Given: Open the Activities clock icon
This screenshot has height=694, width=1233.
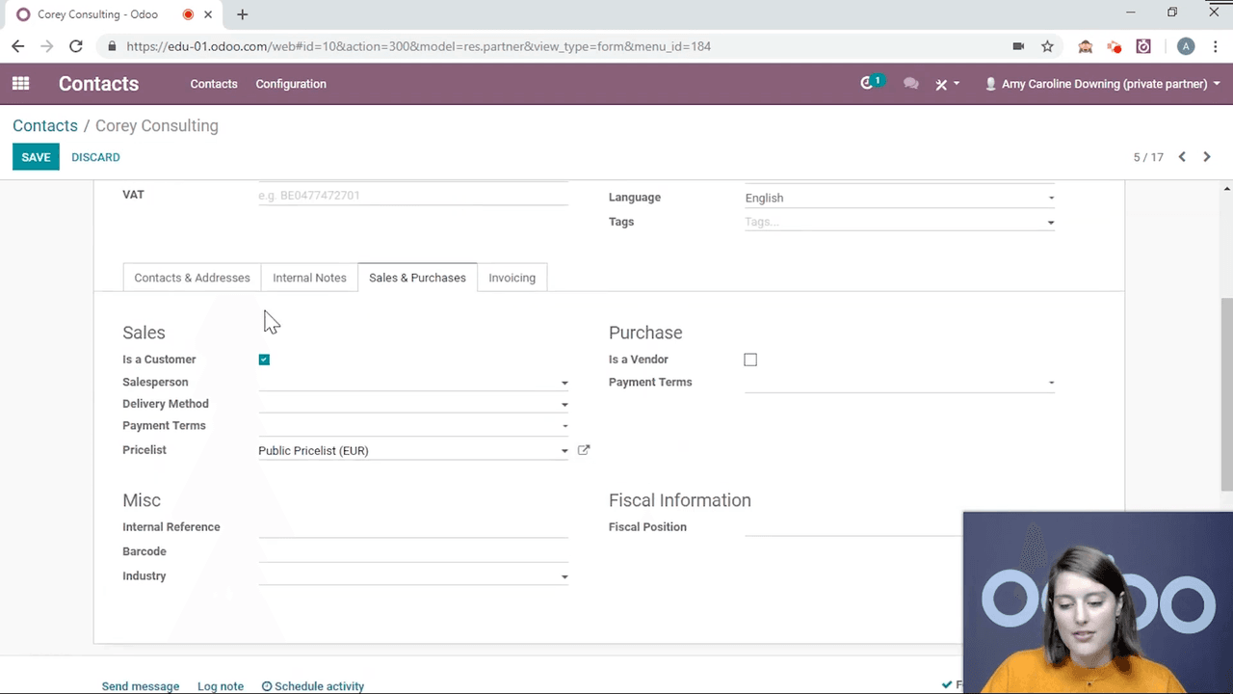Looking at the screenshot, I should click(866, 84).
